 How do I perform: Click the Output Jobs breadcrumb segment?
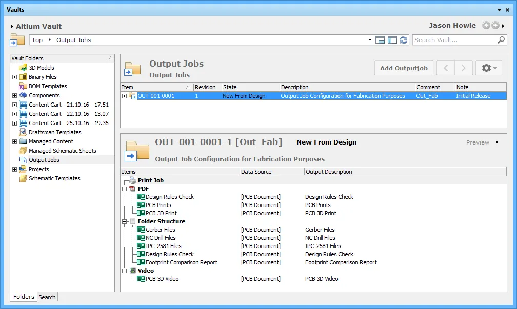(x=73, y=40)
